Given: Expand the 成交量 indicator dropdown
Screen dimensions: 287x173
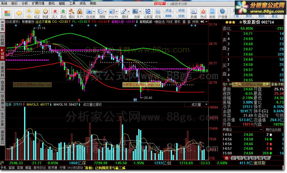Looking at the screenshot, I should pyautogui.click(x=206, y=105).
